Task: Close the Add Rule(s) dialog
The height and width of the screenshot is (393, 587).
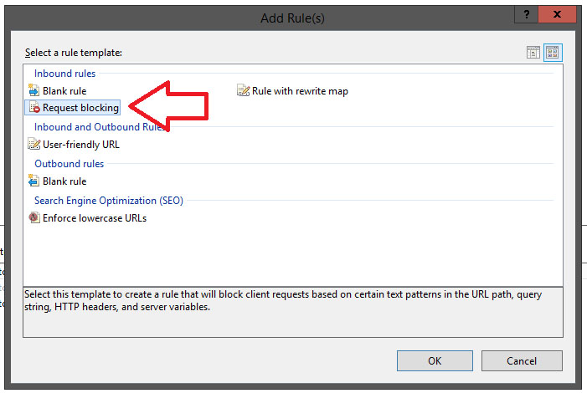Action: tap(557, 14)
